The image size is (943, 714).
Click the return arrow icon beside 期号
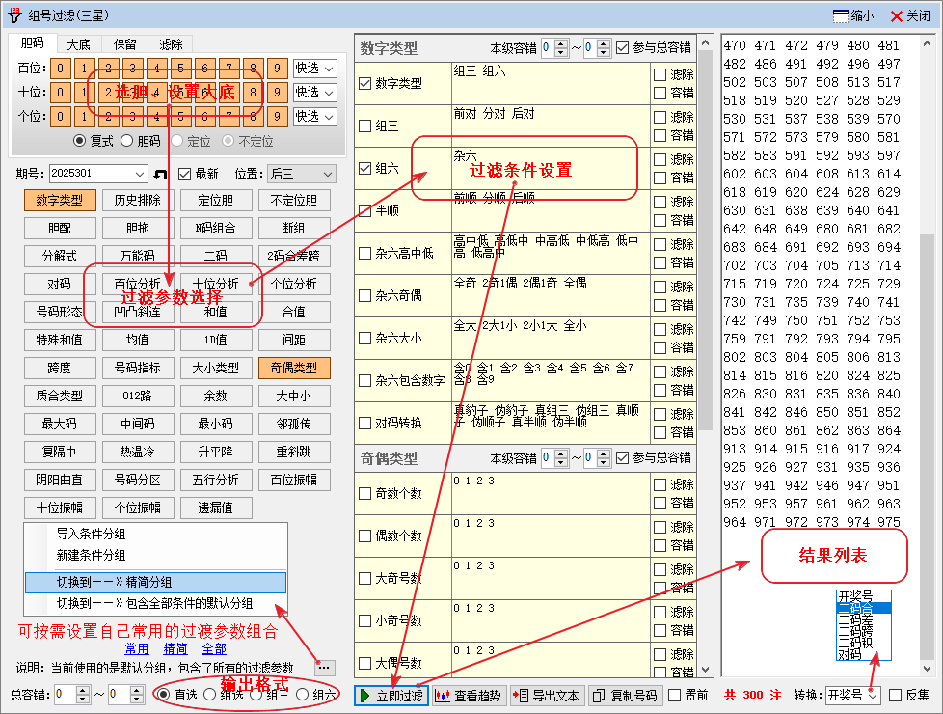[161, 174]
